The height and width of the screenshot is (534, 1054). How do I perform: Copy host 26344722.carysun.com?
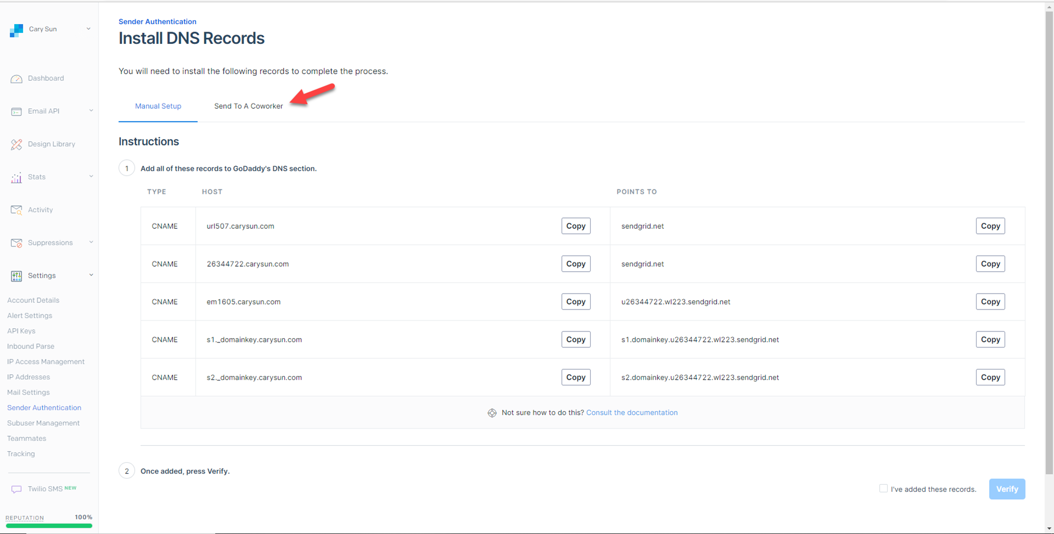click(576, 264)
